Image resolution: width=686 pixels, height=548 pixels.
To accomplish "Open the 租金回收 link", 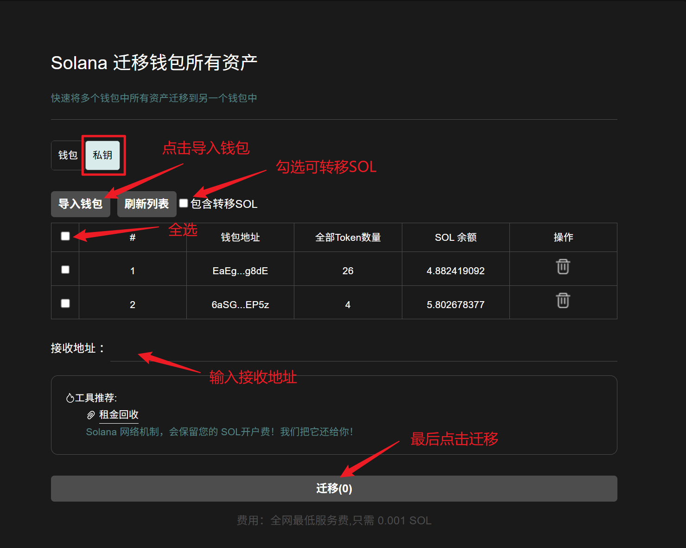I will tap(119, 415).
